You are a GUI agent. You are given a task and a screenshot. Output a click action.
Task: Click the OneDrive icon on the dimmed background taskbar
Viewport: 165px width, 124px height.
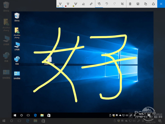pyautogui.click(x=126, y=121)
